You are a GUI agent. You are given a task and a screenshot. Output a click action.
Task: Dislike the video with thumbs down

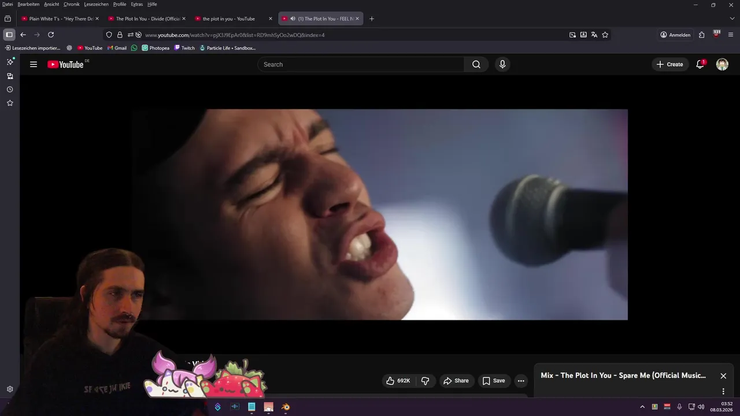point(425,381)
